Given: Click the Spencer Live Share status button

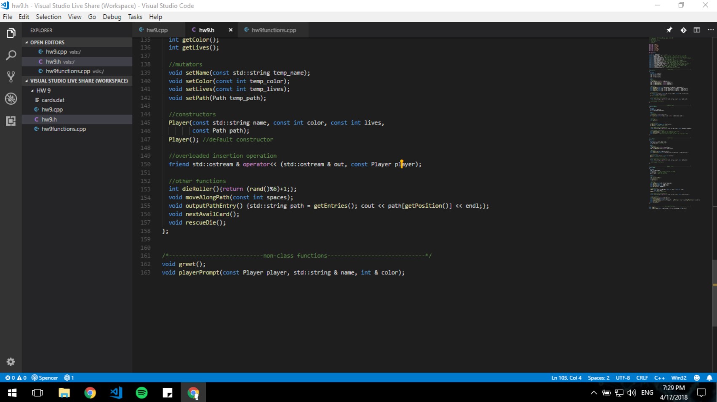Looking at the screenshot, I should point(45,378).
